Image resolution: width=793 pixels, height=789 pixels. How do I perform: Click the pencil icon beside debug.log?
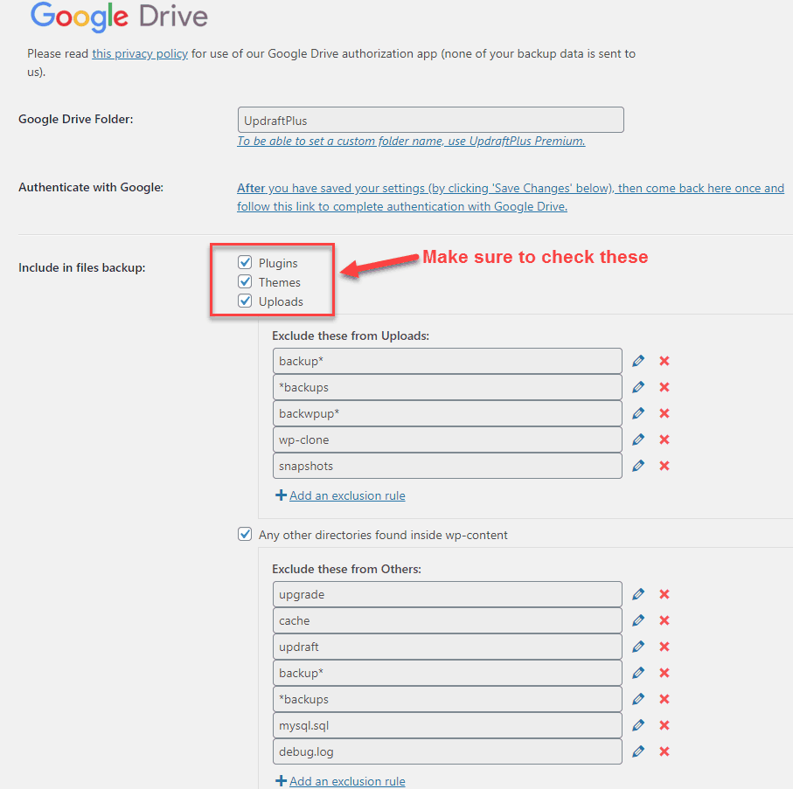pos(638,752)
